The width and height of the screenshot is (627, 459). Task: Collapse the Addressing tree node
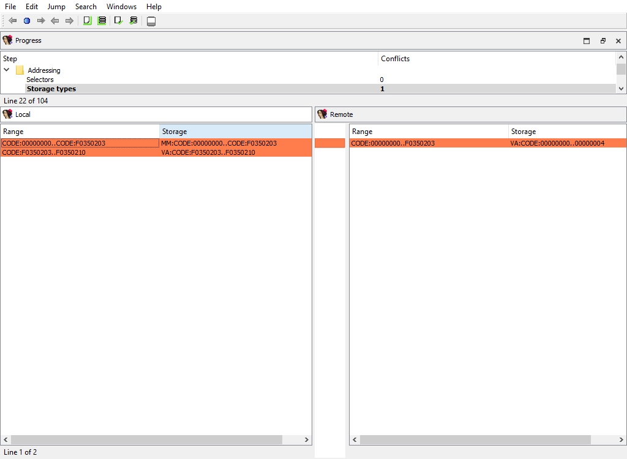[x=7, y=70]
